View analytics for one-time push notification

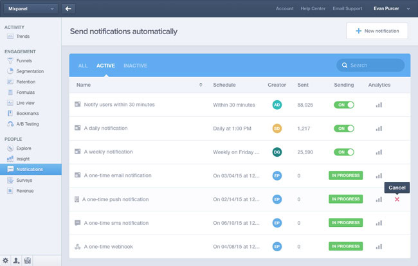pos(379,199)
